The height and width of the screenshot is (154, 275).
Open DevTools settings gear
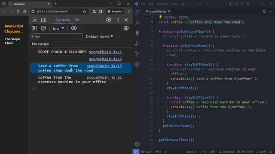[109, 20]
